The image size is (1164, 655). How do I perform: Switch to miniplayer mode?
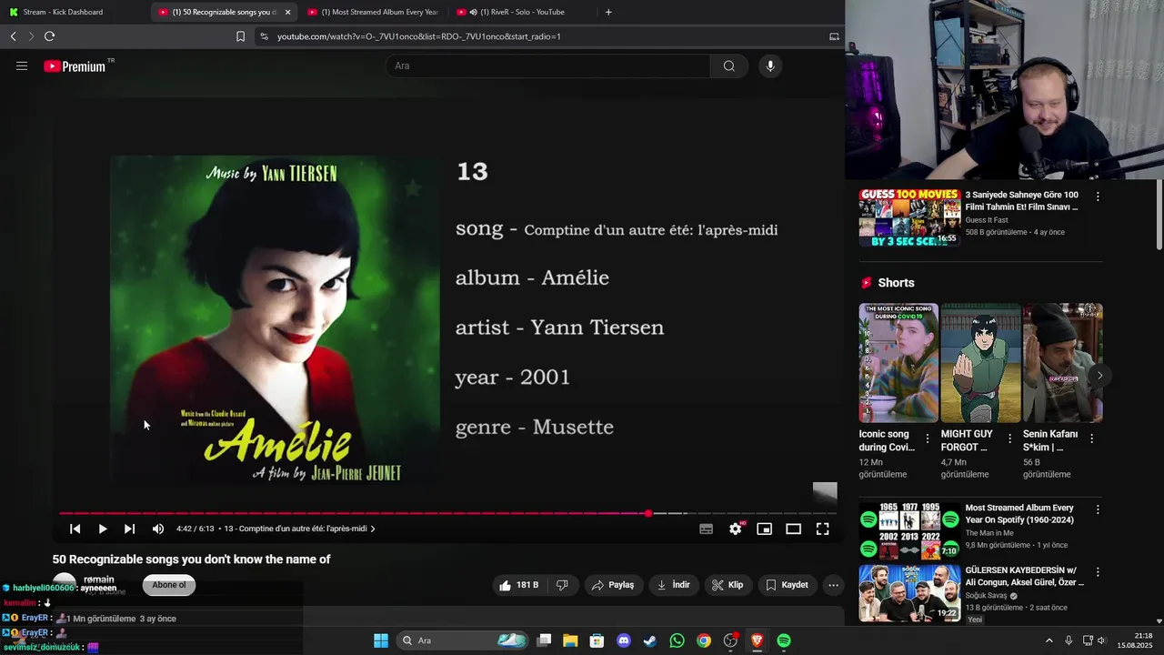pyautogui.click(x=765, y=529)
